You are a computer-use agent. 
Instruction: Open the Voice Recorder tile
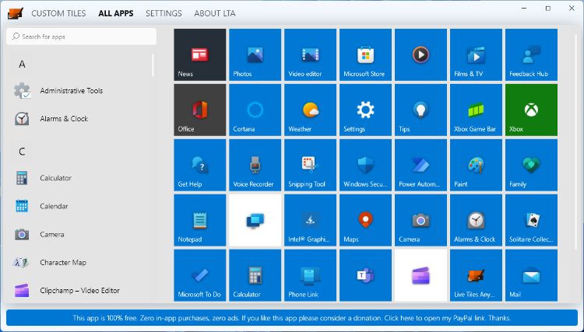click(x=255, y=165)
